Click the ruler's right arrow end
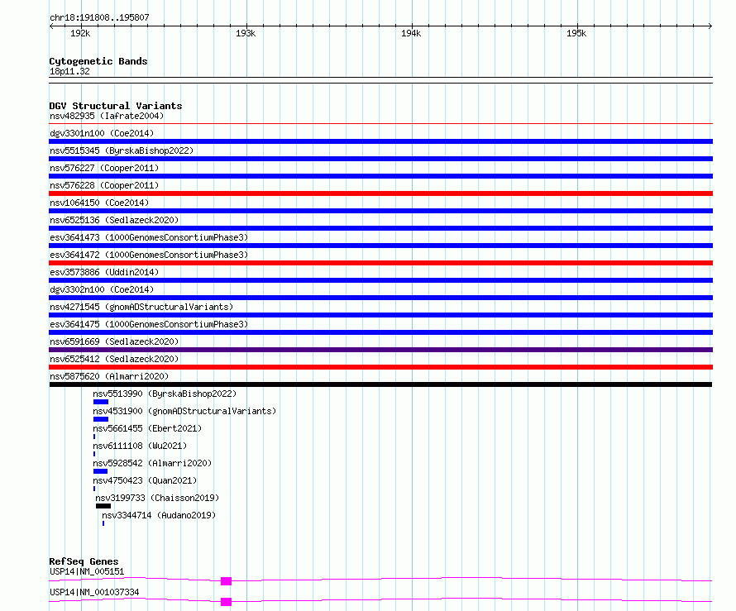736x611 pixels. [x=710, y=26]
